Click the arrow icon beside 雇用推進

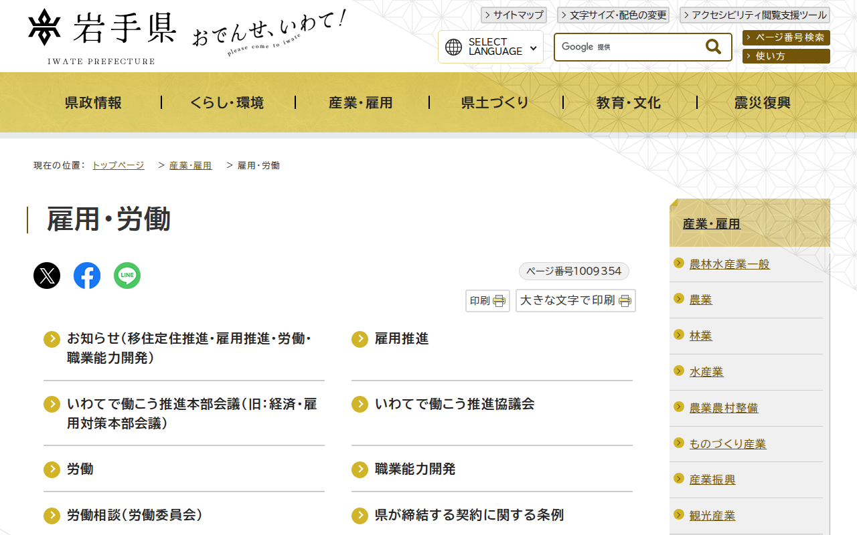(x=359, y=339)
